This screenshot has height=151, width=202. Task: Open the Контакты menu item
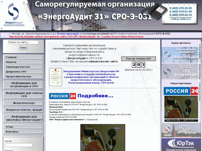tap(23, 132)
